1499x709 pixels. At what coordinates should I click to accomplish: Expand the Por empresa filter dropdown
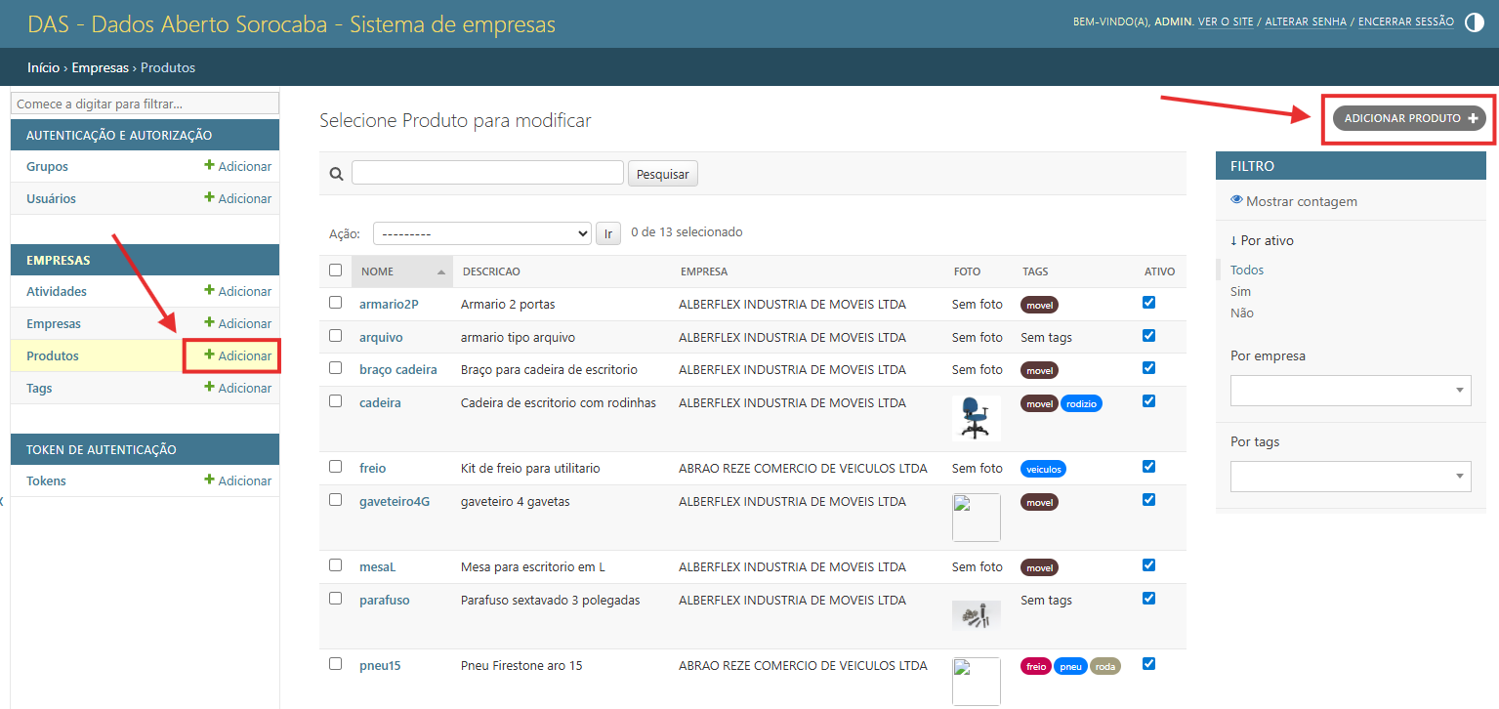click(x=1351, y=391)
